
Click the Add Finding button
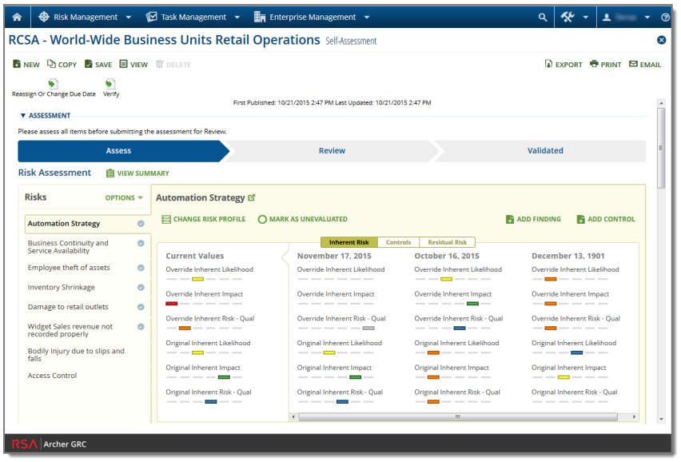(x=533, y=219)
